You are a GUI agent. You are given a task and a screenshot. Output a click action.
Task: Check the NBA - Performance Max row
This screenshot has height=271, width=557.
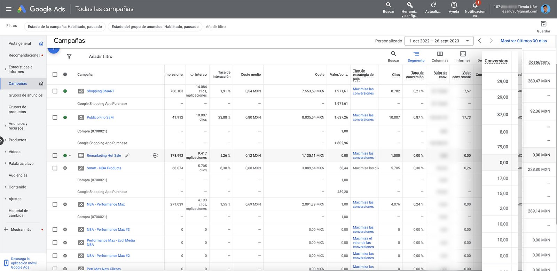pyautogui.click(x=55, y=204)
